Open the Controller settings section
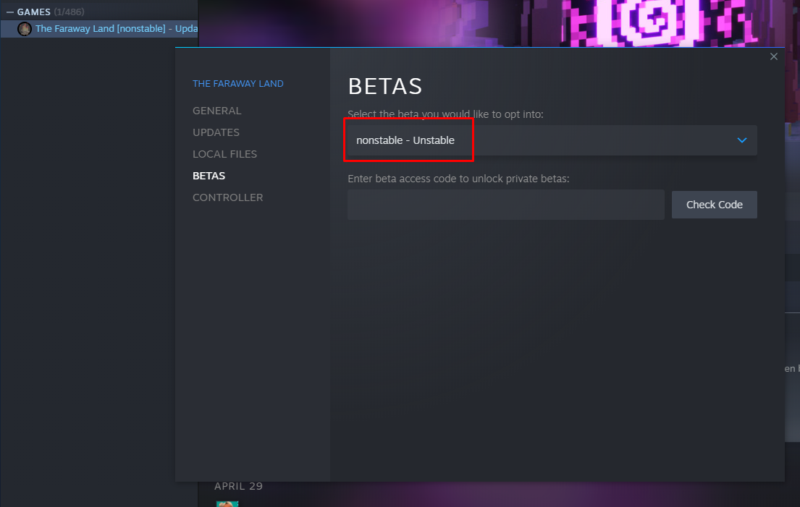Viewport: 800px width, 507px height. pyautogui.click(x=227, y=197)
